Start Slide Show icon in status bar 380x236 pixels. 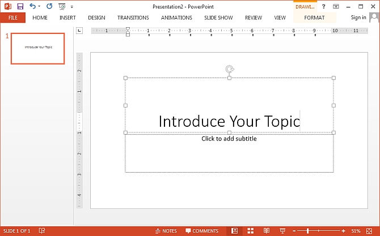click(282, 231)
